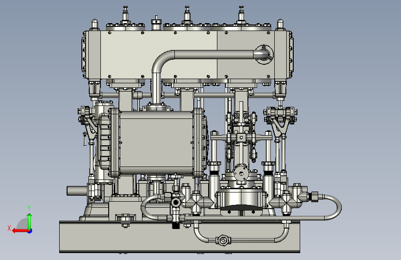Select the inline valve on bottom U-shaped pipe
Image resolution: width=401 pixels, height=260 pixels.
click(223, 240)
